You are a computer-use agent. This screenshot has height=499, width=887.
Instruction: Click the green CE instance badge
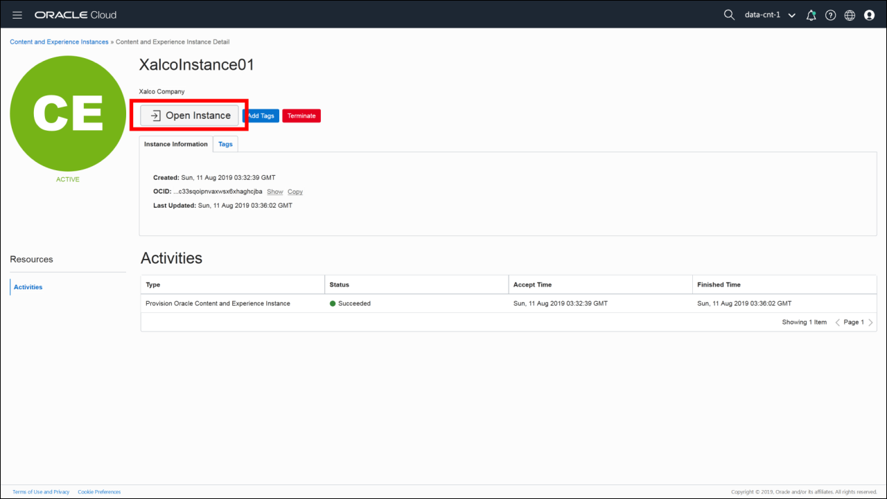coord(68,112)
